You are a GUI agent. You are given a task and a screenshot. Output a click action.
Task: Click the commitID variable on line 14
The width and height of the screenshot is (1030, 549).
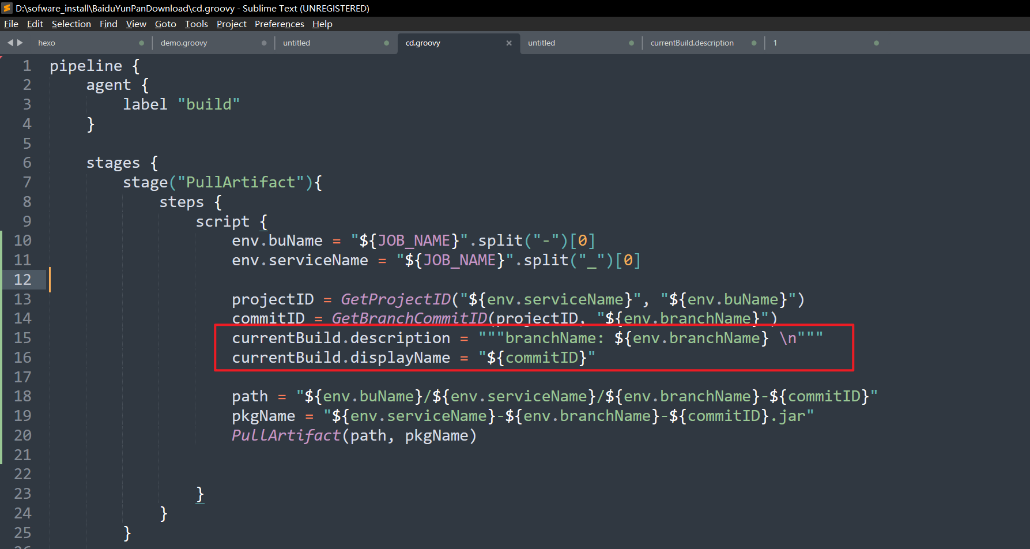pyautogui.click(x=268, y=318)
